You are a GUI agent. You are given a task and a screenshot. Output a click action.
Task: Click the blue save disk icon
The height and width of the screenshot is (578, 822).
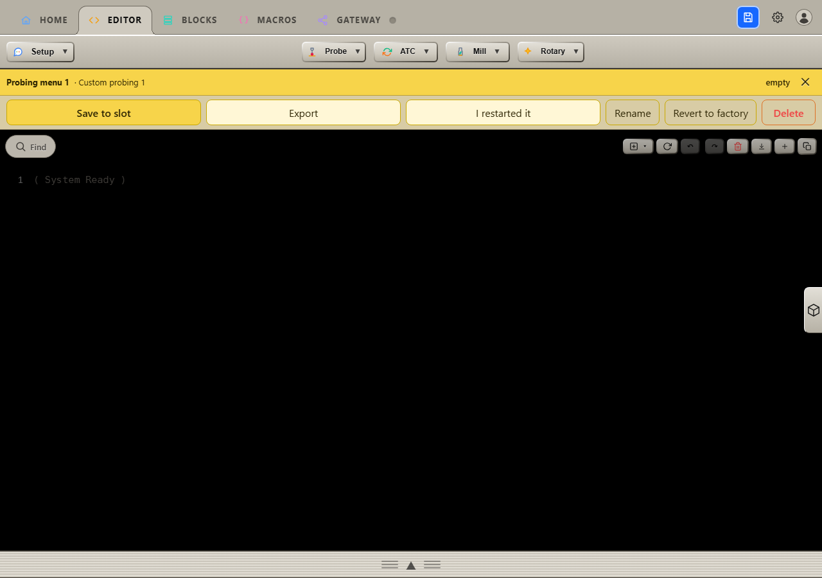tap(748, 17)
